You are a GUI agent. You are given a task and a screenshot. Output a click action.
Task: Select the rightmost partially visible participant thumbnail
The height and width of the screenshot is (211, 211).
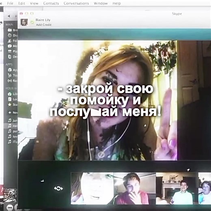(x=205, y=188)
